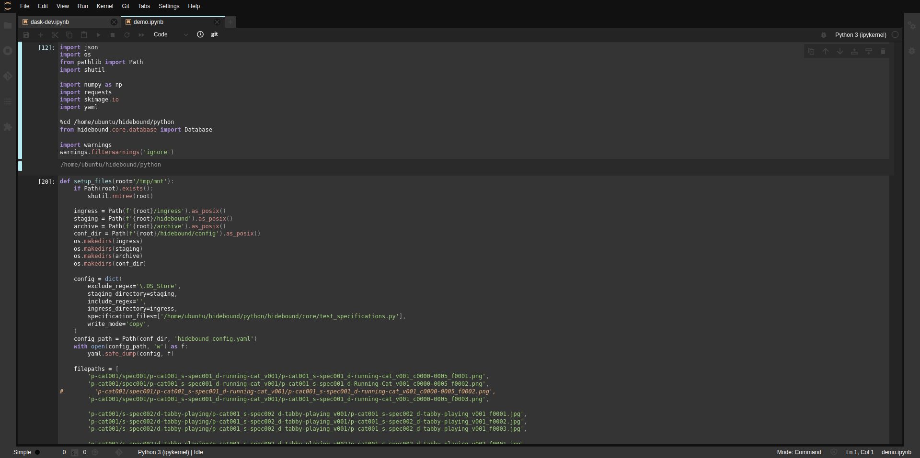Save the notebook with the disk icon
The width and height of the screenshot is (920, 458).
(26, 35)
